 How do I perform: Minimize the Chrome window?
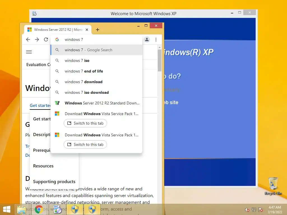click(138, 26)
